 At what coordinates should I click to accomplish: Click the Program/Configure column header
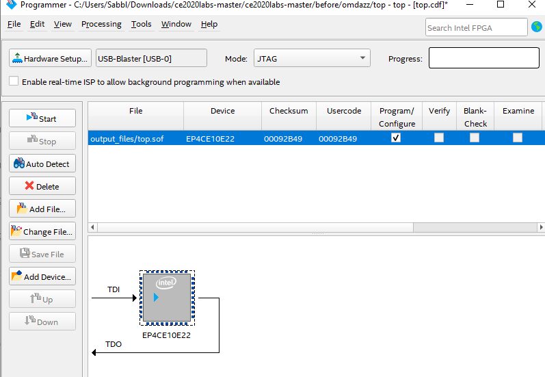coord(397,116)
